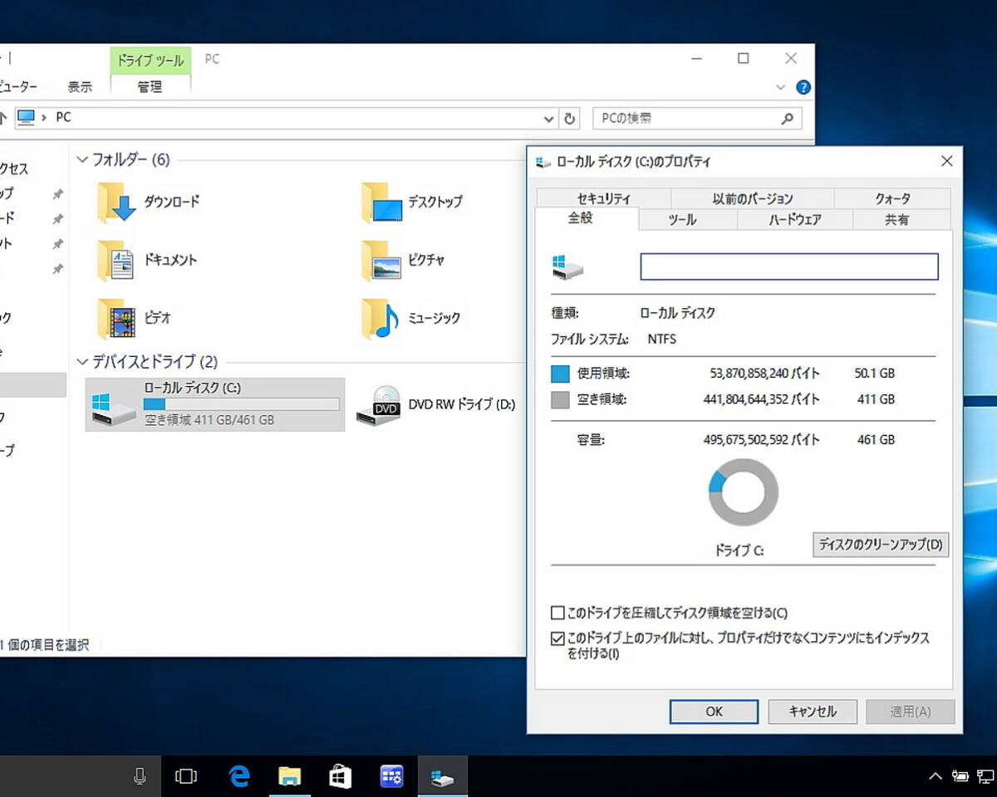Screen dimensions: 997x797
Task: Collapse the Devices and Drives (2) group
Action: (82, 362)
